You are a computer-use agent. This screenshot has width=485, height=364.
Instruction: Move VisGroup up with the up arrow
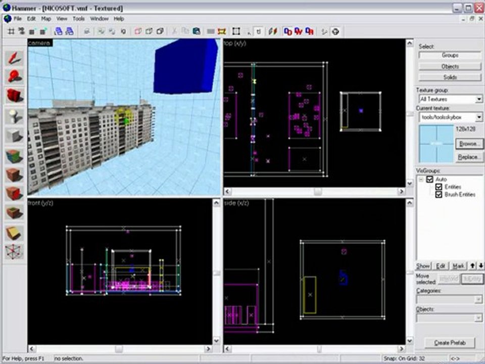(x=473, y=266)
